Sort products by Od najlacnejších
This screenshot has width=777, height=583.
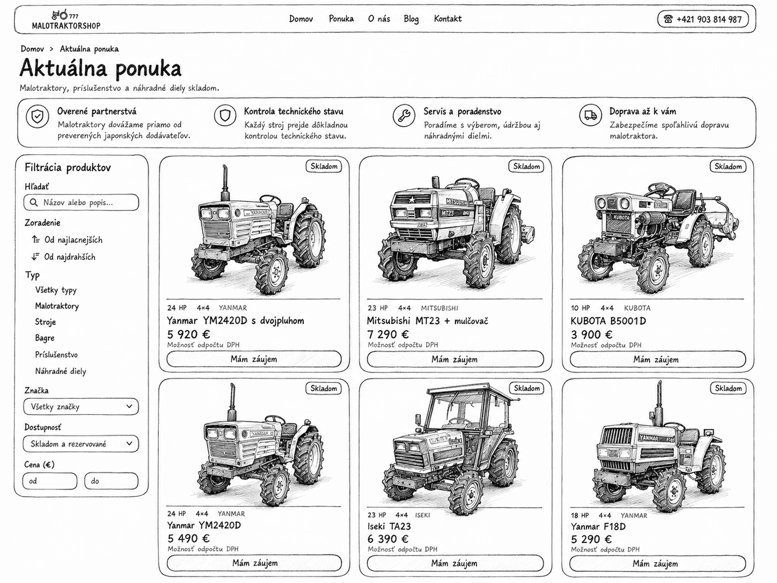[73, 240]
